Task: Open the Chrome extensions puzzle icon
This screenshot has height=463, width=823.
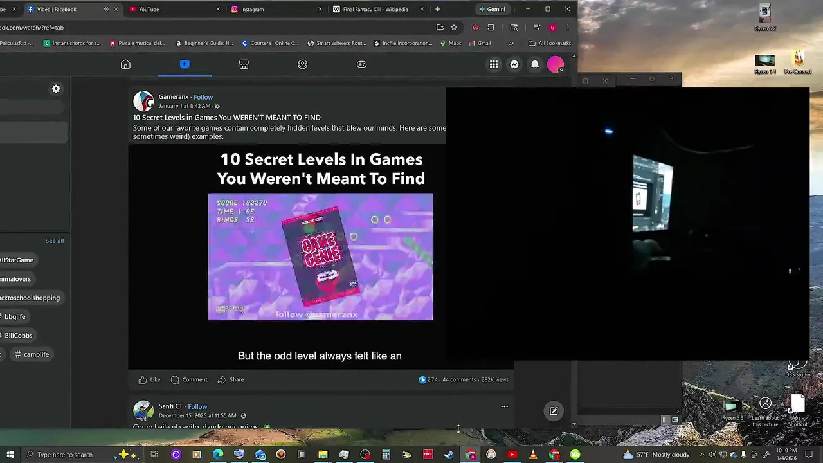Action: [x=491, y=27]
